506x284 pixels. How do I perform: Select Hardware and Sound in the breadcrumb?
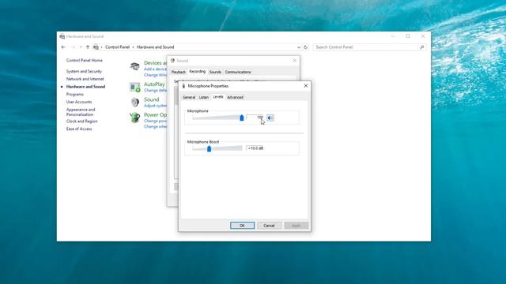[155, 47]
